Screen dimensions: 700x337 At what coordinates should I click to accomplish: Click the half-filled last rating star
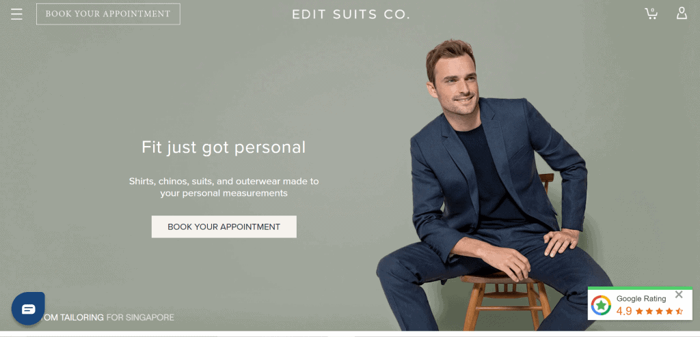click(x=679, y=311)
